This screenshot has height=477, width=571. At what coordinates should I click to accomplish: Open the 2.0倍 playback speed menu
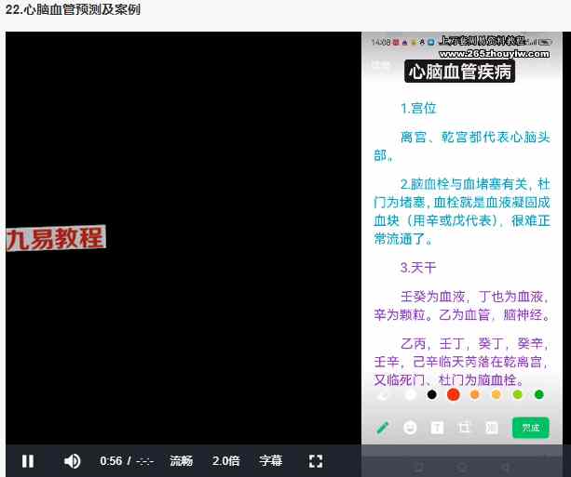pyautogui.click(x=225, y=460)
